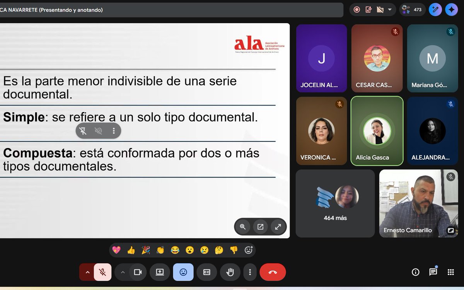464x290 pixels.
Task: Select JOCELIN AL... participant tile
Action: (x=321, y=58)
